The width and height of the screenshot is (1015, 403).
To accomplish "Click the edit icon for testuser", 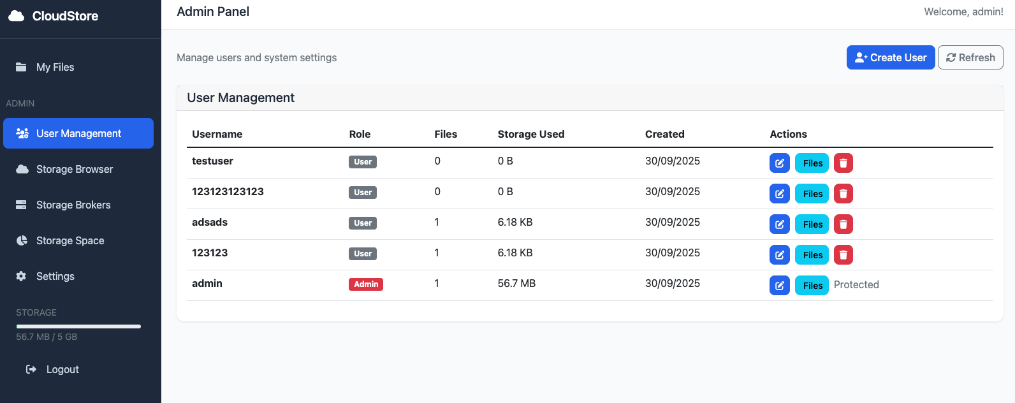I will click(x=779, y=163).
